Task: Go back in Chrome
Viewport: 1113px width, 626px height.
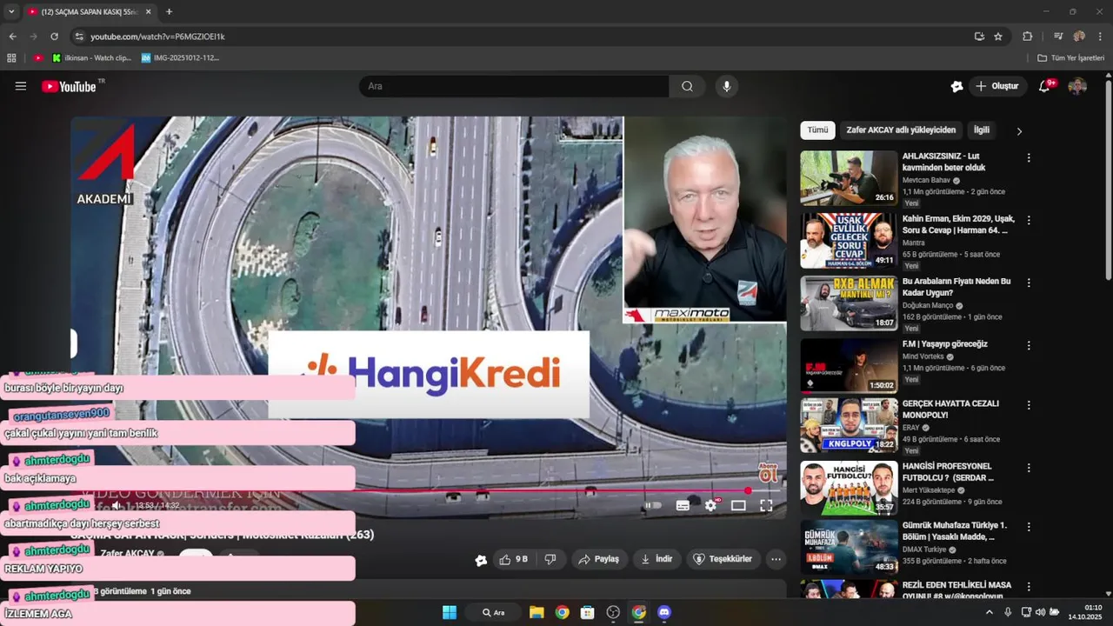Action: coord(12,37)
